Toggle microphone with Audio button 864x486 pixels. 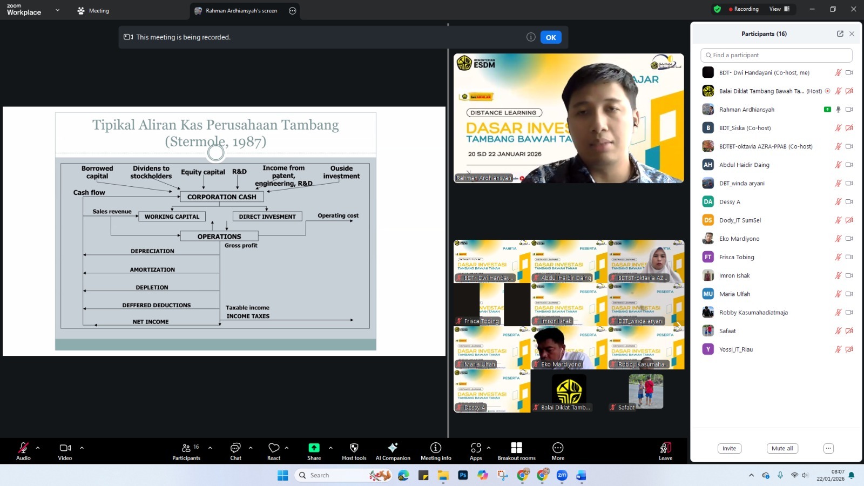[23, 448]
